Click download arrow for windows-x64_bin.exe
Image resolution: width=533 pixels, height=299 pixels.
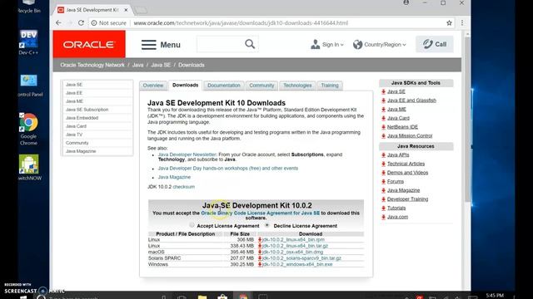click(260, 264)
